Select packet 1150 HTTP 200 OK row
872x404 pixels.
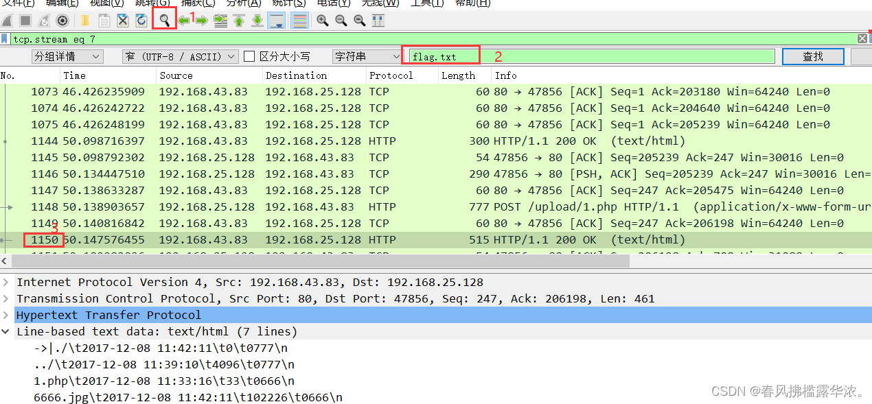click(436, 239)
